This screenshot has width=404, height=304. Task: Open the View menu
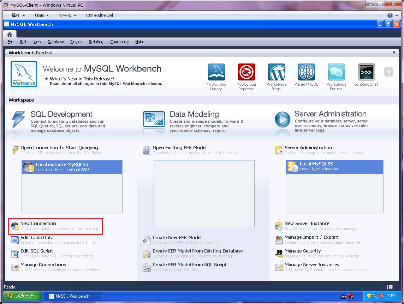(x=37, y=42)
